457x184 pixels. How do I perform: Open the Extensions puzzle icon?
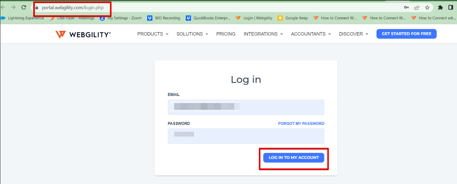[x=440, y=7]
